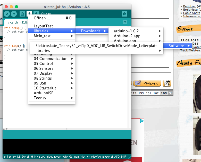
Task: Expand the Mein_test submenu
Action: [x=52, y=36]
